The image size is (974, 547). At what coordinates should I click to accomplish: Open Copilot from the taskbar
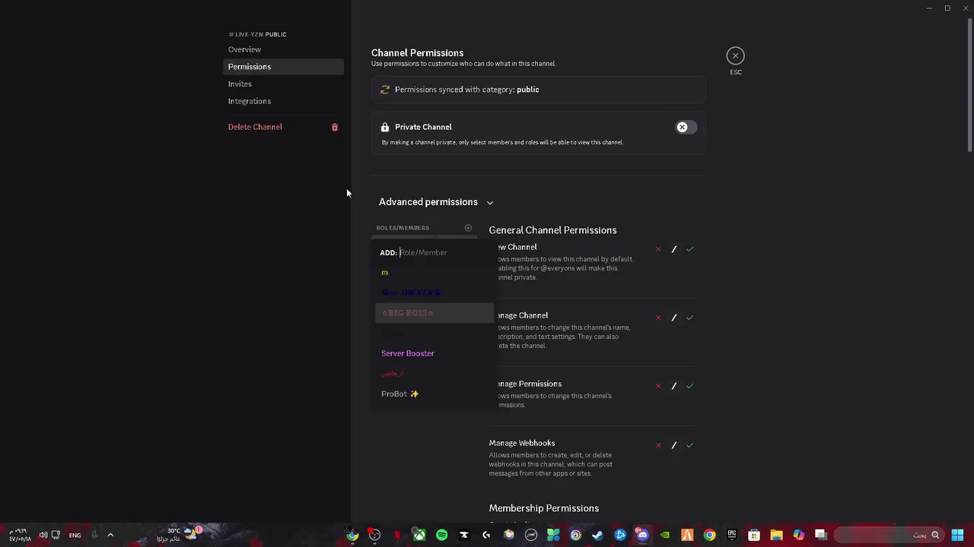click(x=798, y=535)
